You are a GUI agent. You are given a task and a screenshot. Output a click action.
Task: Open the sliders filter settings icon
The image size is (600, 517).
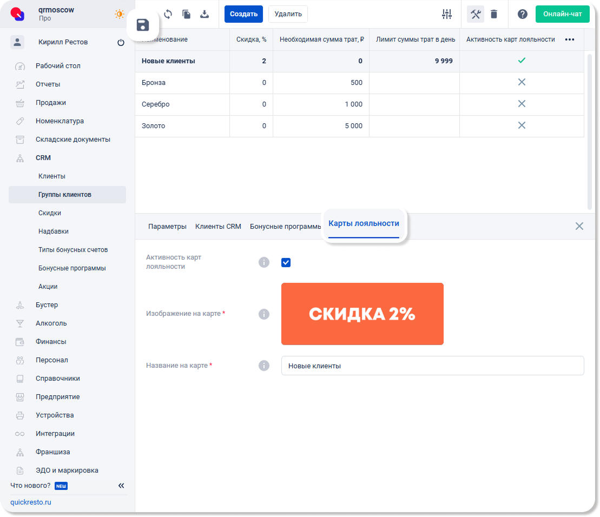(446, 14)
